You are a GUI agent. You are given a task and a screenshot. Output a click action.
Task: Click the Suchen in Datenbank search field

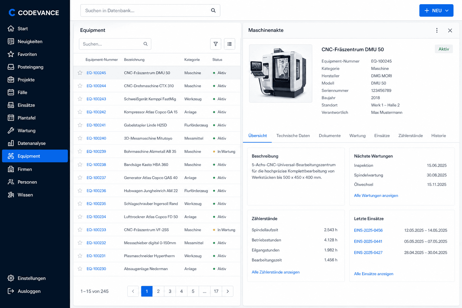(150, 11)
